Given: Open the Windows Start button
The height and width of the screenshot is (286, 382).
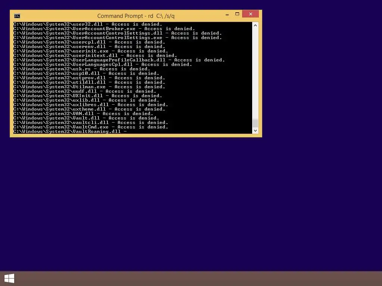Looking at the screenshot, I should [x=9, y=278].
